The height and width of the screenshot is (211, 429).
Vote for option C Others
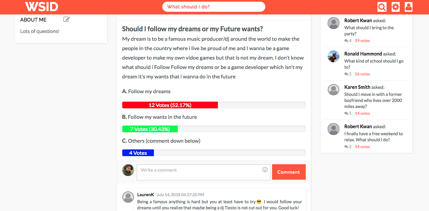pyautogui.click(x=162, y=141)
